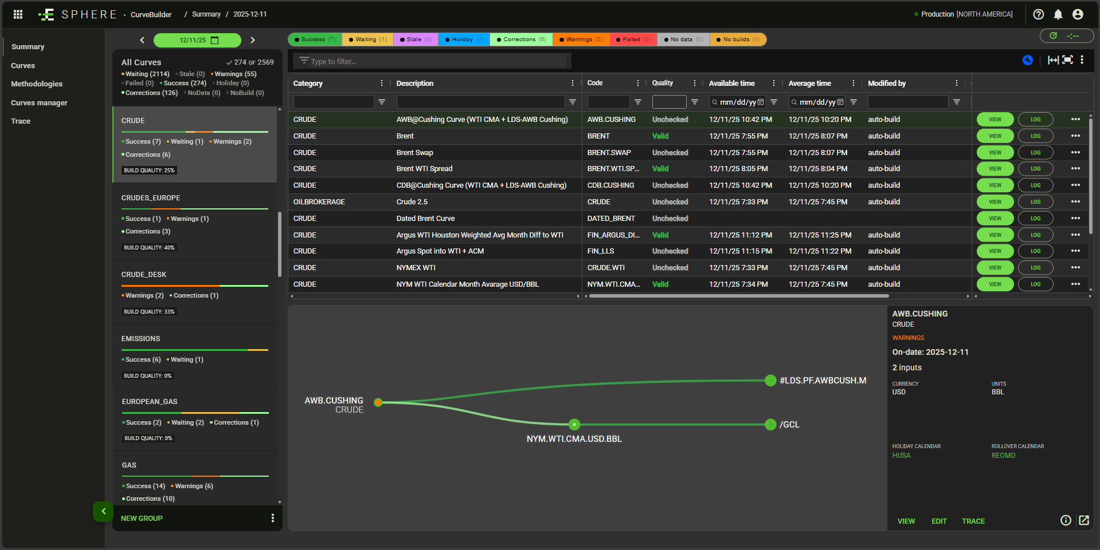This screenshot has width=1100, height=550.
Task: Click the info icon in details panel
Action: pos(1066,520)
